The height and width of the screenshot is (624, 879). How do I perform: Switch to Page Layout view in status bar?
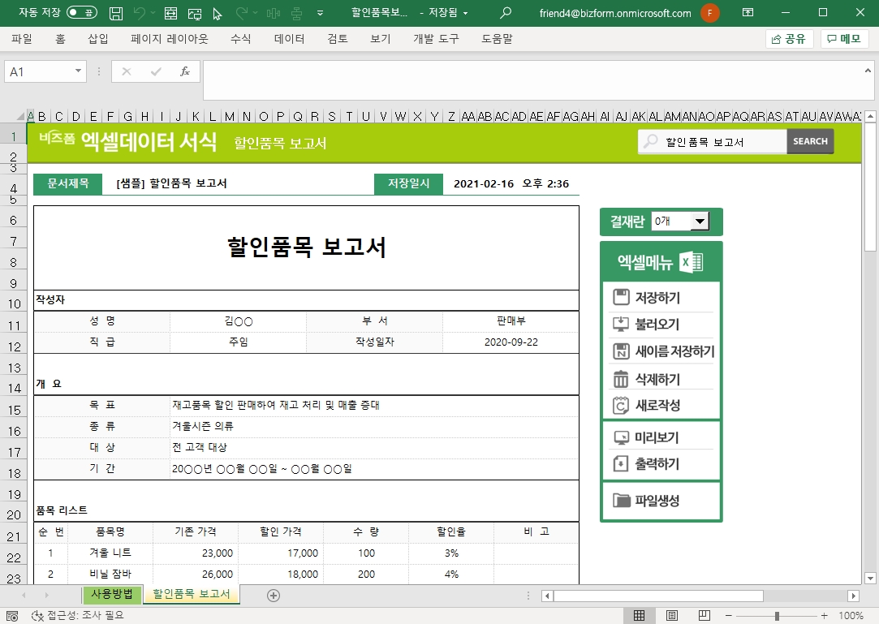[671, 615]
